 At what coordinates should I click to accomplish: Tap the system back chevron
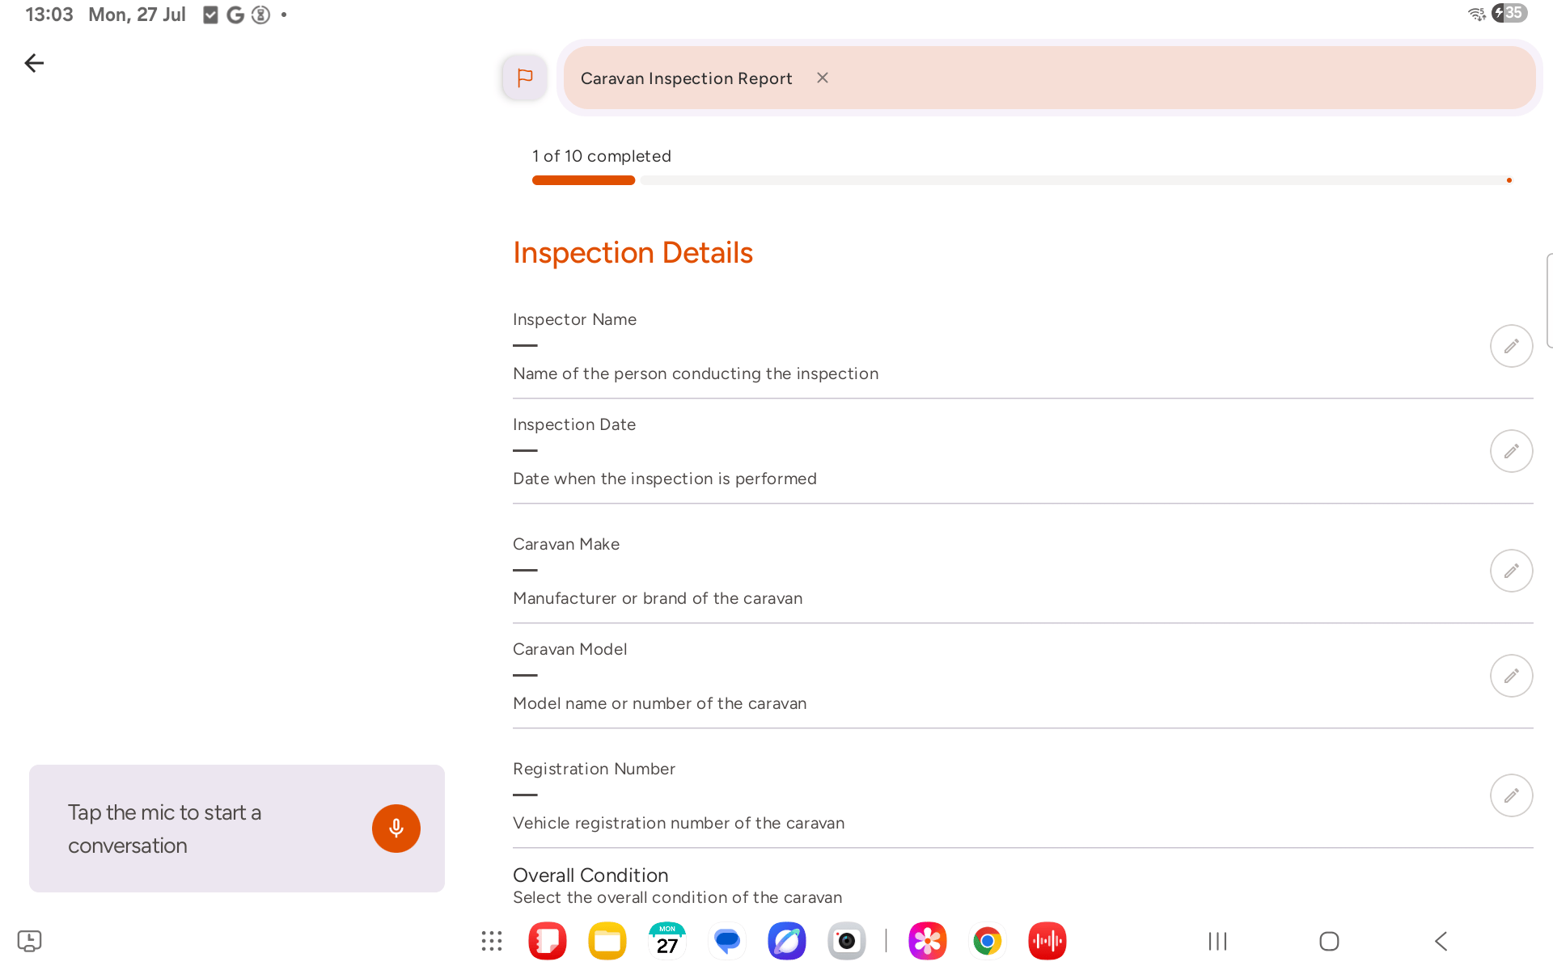click(x=1441, y=941)
